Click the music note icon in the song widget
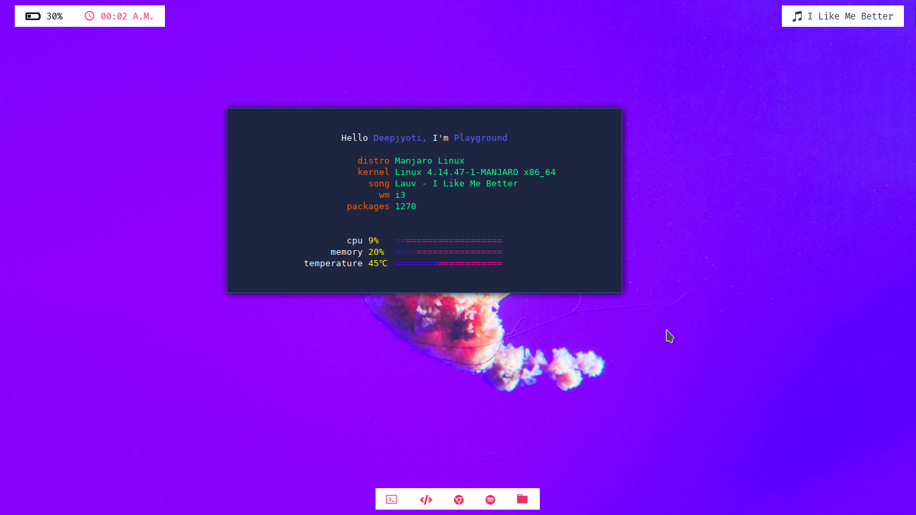916x515 pixels. point(796,15)
